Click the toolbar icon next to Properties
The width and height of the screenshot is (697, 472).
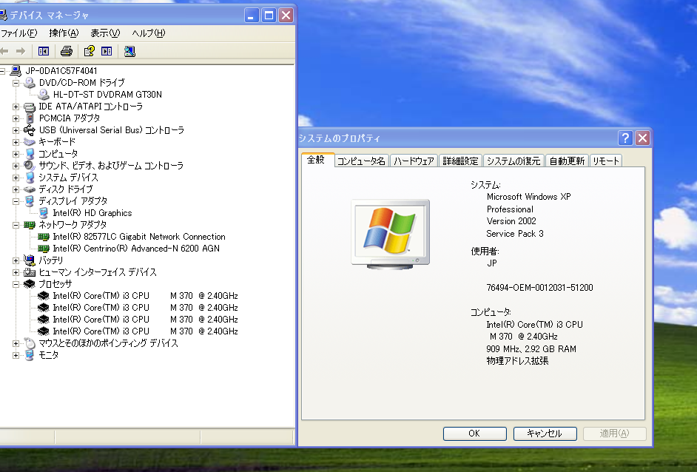pyautogui.click(x=107, y=52)
